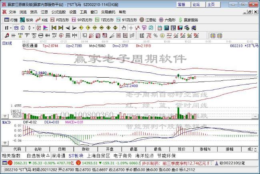The width and height of the screenshot is (260, 174).
Task: Click the MACD indicator label
Action: [x=6, y=122]
